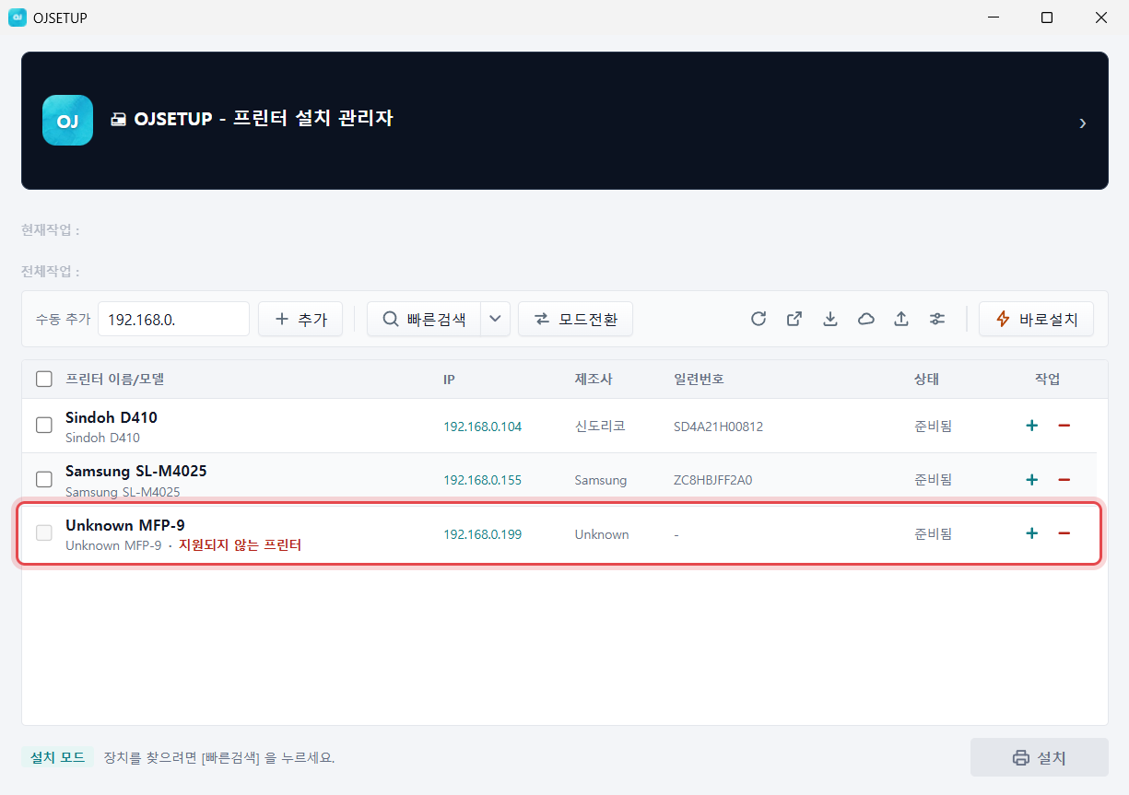Click the OJSETUP 프린터 설치 관리자 banner title

pos(252,119)
